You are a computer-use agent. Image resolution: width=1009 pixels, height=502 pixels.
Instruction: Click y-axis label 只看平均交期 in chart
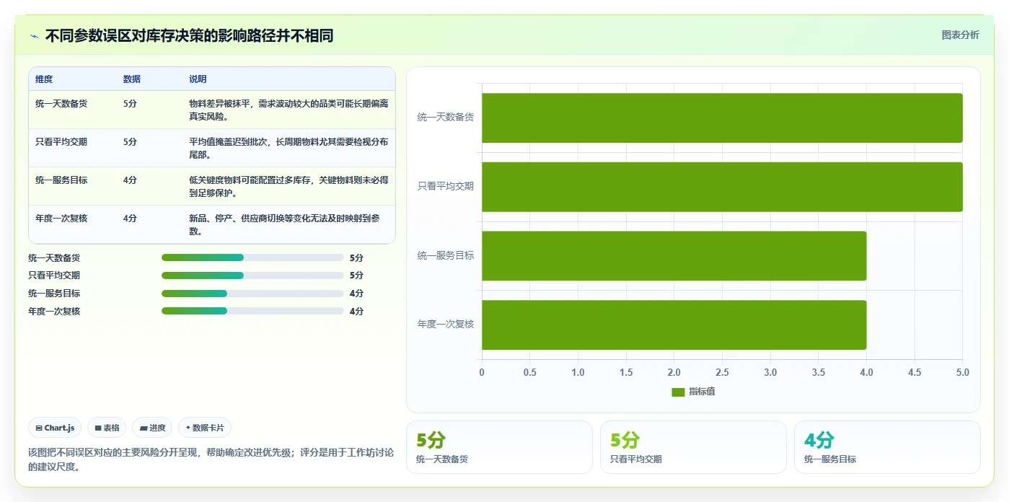(446, 186)
